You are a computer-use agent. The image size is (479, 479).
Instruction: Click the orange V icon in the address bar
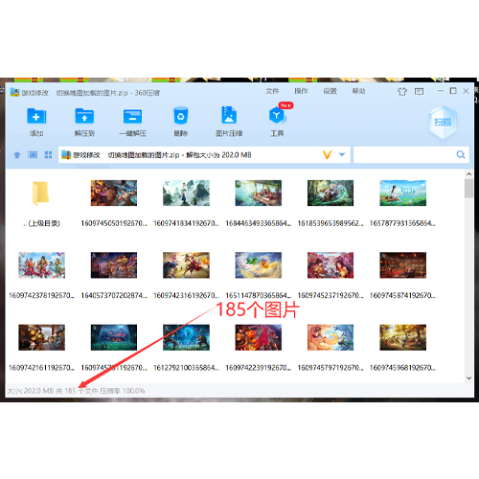327,155
